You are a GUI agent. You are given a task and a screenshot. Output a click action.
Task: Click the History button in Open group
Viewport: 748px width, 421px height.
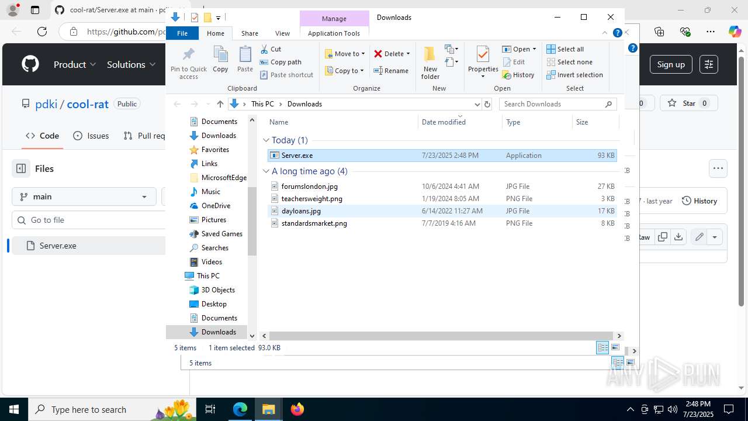[518, 75]
